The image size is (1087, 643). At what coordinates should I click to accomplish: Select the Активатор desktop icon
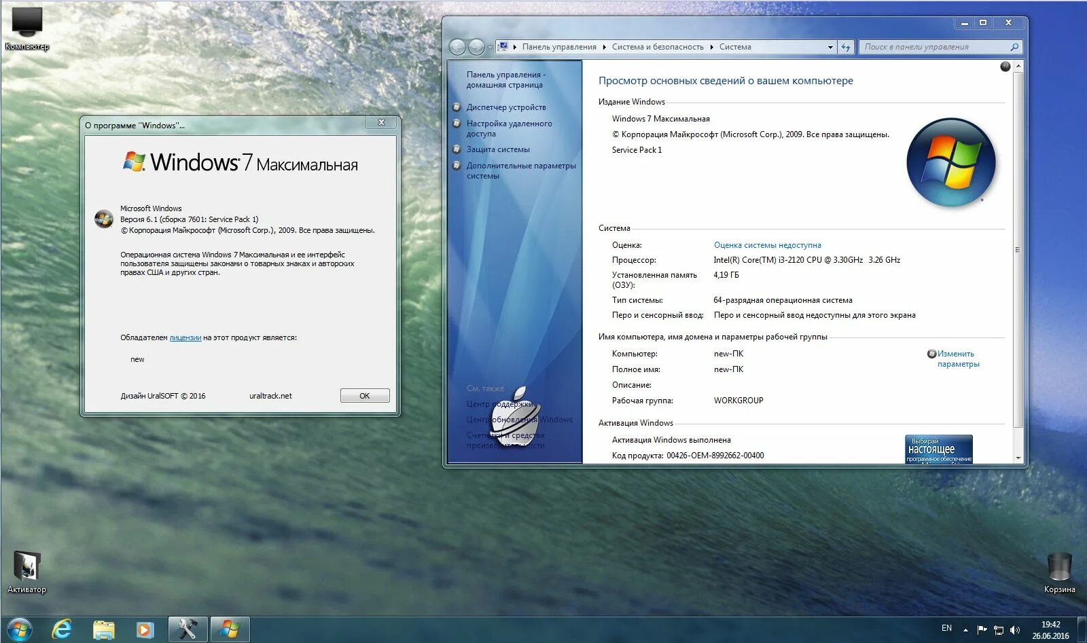click(26, 572)
